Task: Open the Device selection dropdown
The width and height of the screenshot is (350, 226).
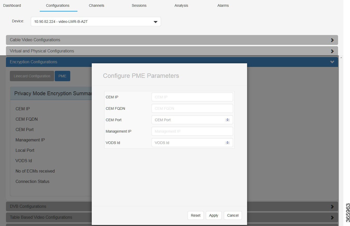Action: (155, 22)
